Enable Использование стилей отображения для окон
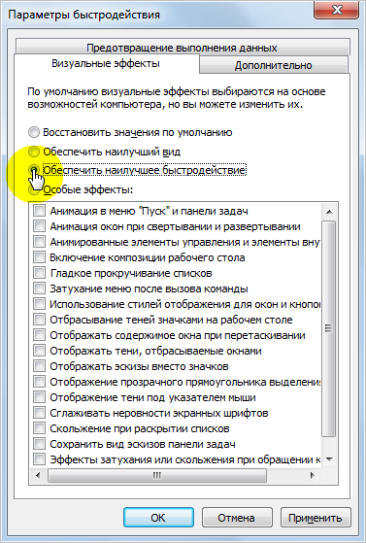Viewport: 366px width, 543px height. pos(39,304)
